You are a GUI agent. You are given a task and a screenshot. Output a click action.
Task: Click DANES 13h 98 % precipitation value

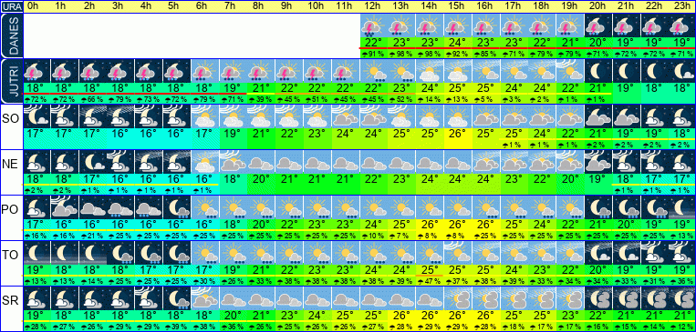tap(401, 54)
